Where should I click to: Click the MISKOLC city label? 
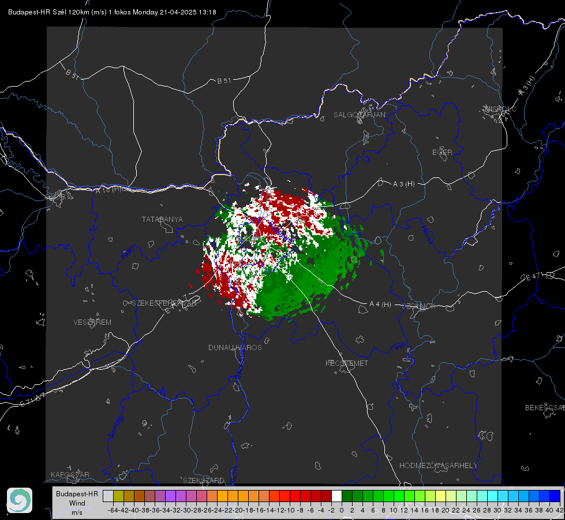tap(500, 109)
